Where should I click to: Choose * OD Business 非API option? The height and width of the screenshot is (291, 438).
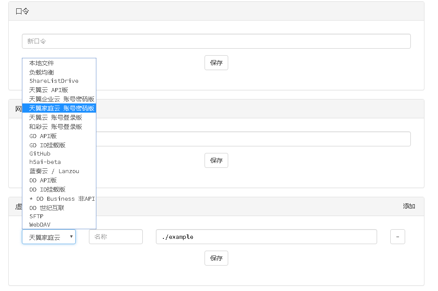[x=59, y=199]
